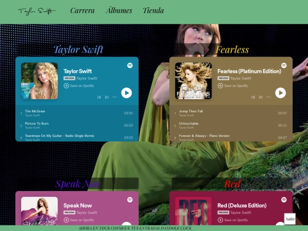Click the 'Speak Now' title in player
The height and width of the screenshot is (231, 308).
[x=78, y=205]
